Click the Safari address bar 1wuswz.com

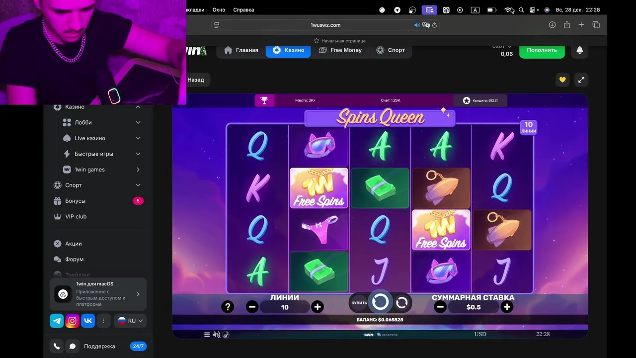click(x=325, y=25)
